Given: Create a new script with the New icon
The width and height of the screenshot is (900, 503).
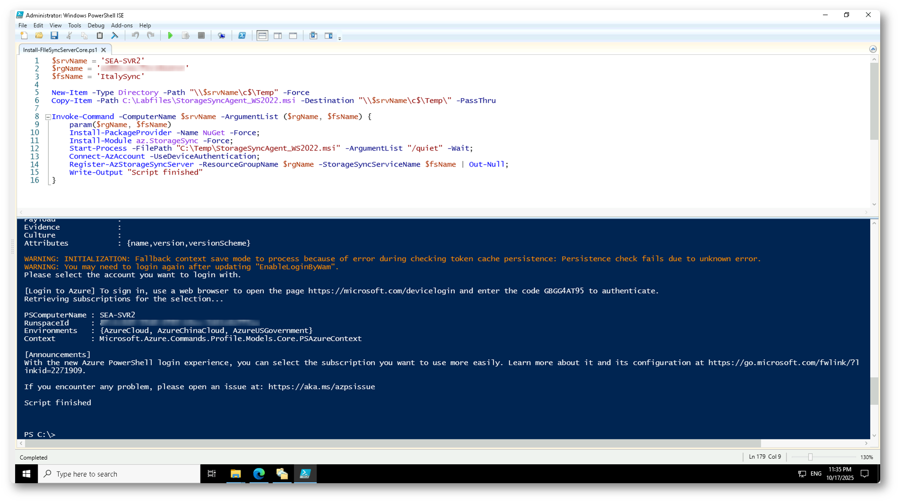Looking at the screenshot, I should coord(24,36).
